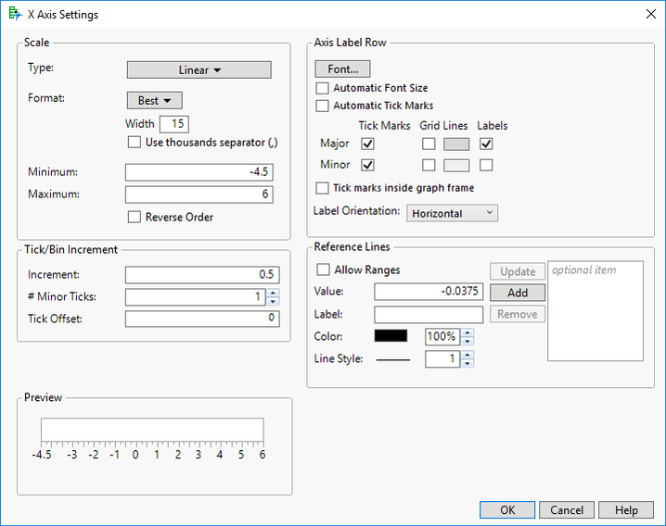Decrease the line style width value
Screen dimensions: 666x526
click(x=467, y=363)
